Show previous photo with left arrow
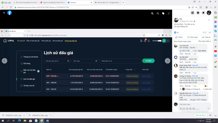218x123 pixels. [5, 61]
